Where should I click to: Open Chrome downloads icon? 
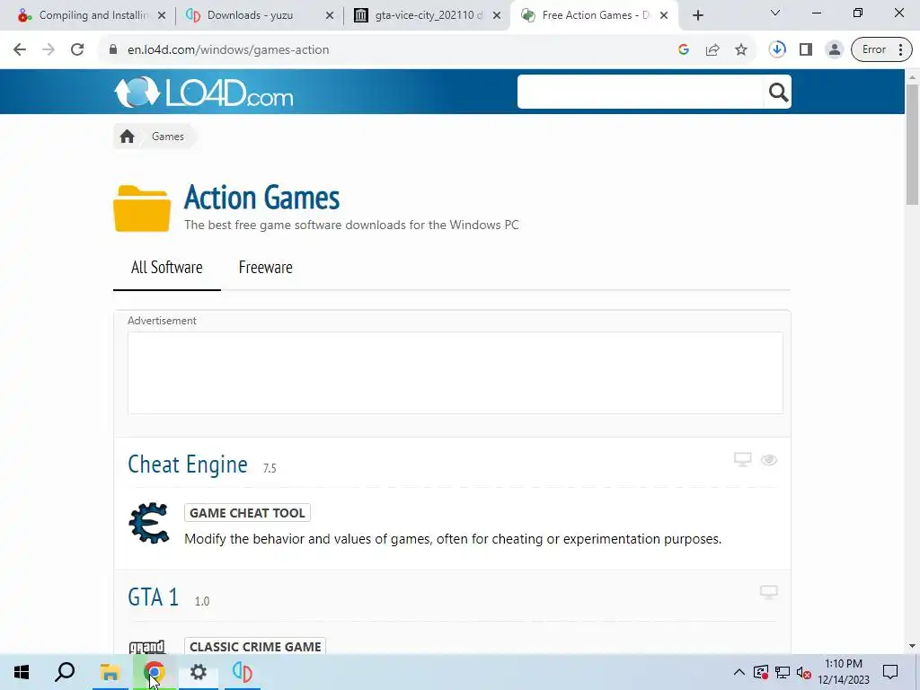tap(777, 50)
